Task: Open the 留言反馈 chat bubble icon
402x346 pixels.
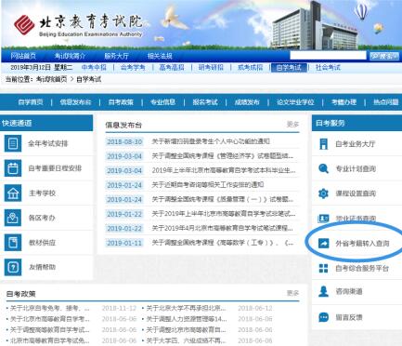Action: (323, 317)
